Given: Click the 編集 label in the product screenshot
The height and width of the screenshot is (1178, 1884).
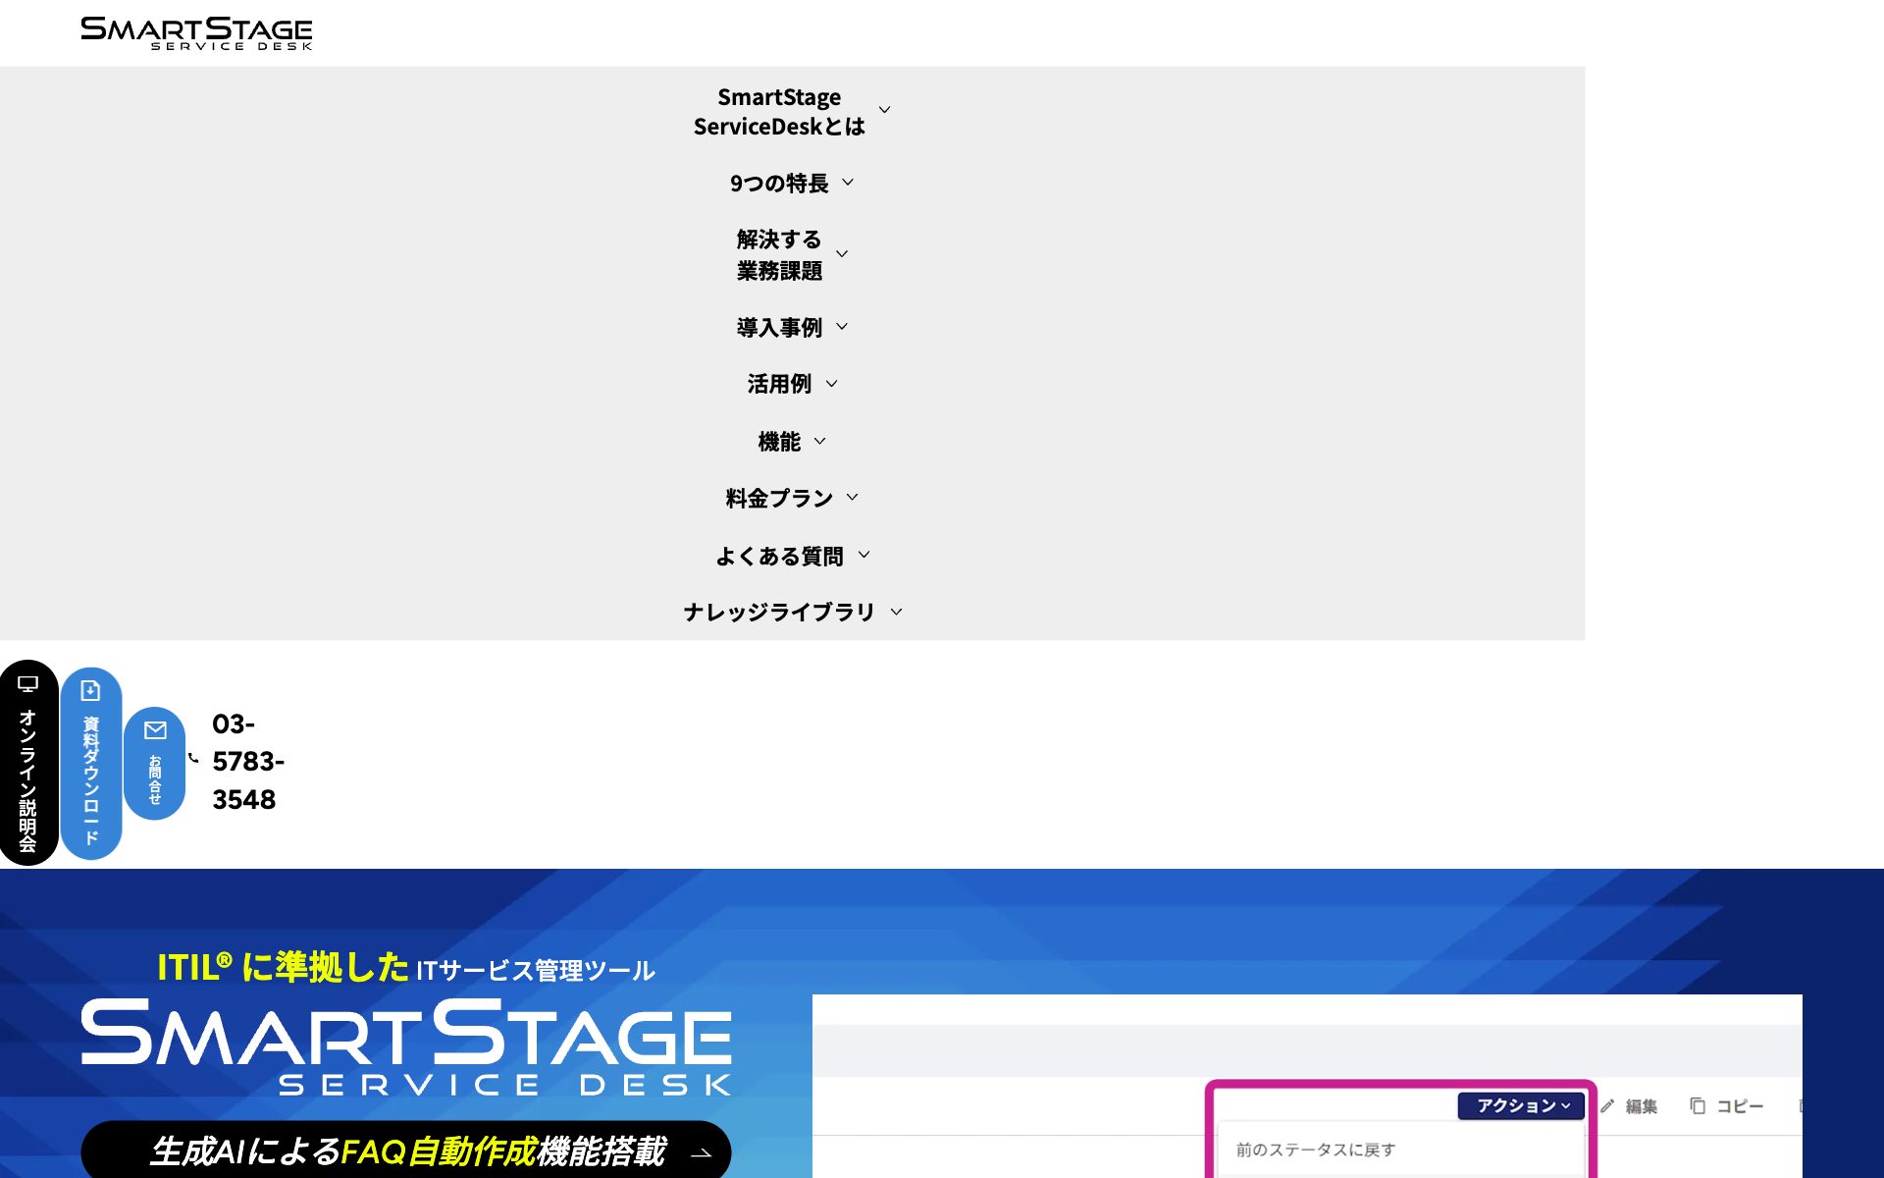Looking at the screenshot, I should (1641, 1106).
